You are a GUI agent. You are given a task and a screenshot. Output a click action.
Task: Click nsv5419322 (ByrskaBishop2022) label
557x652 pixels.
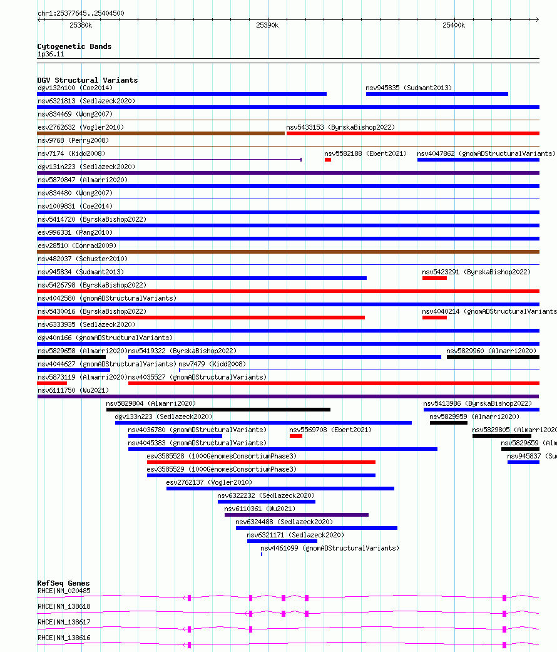pos(182,351)
